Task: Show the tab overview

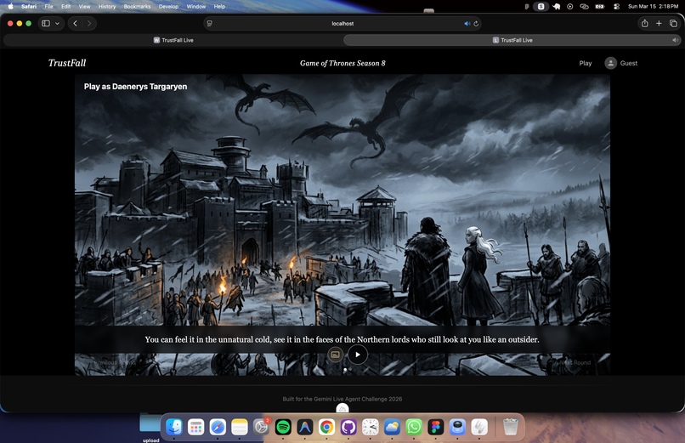Action: point(673,24)
